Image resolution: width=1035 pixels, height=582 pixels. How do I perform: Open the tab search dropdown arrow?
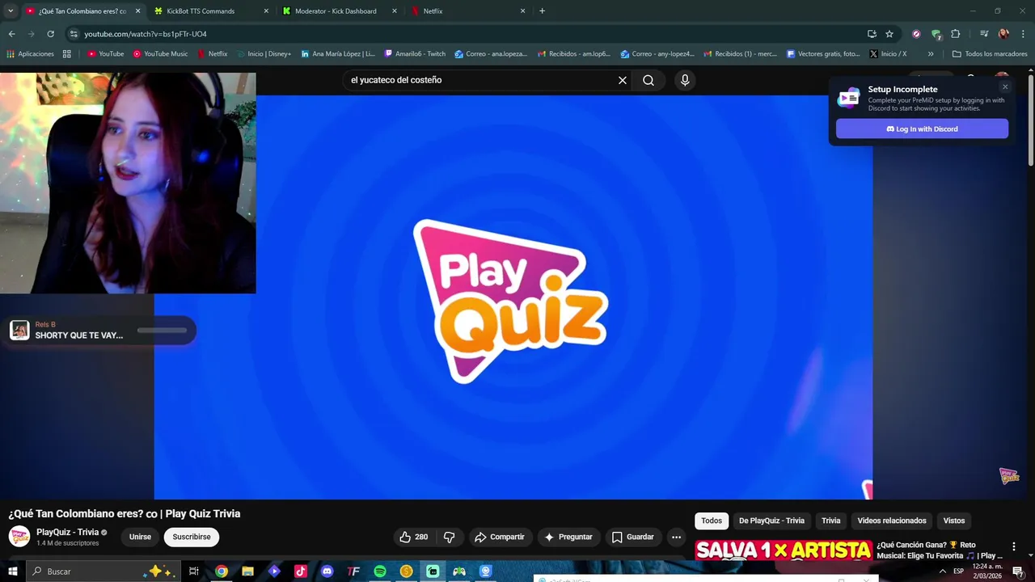point(11,11)
